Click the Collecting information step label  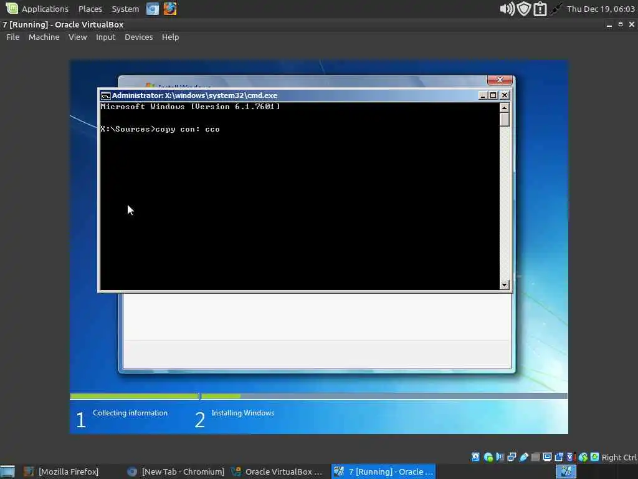130,413
